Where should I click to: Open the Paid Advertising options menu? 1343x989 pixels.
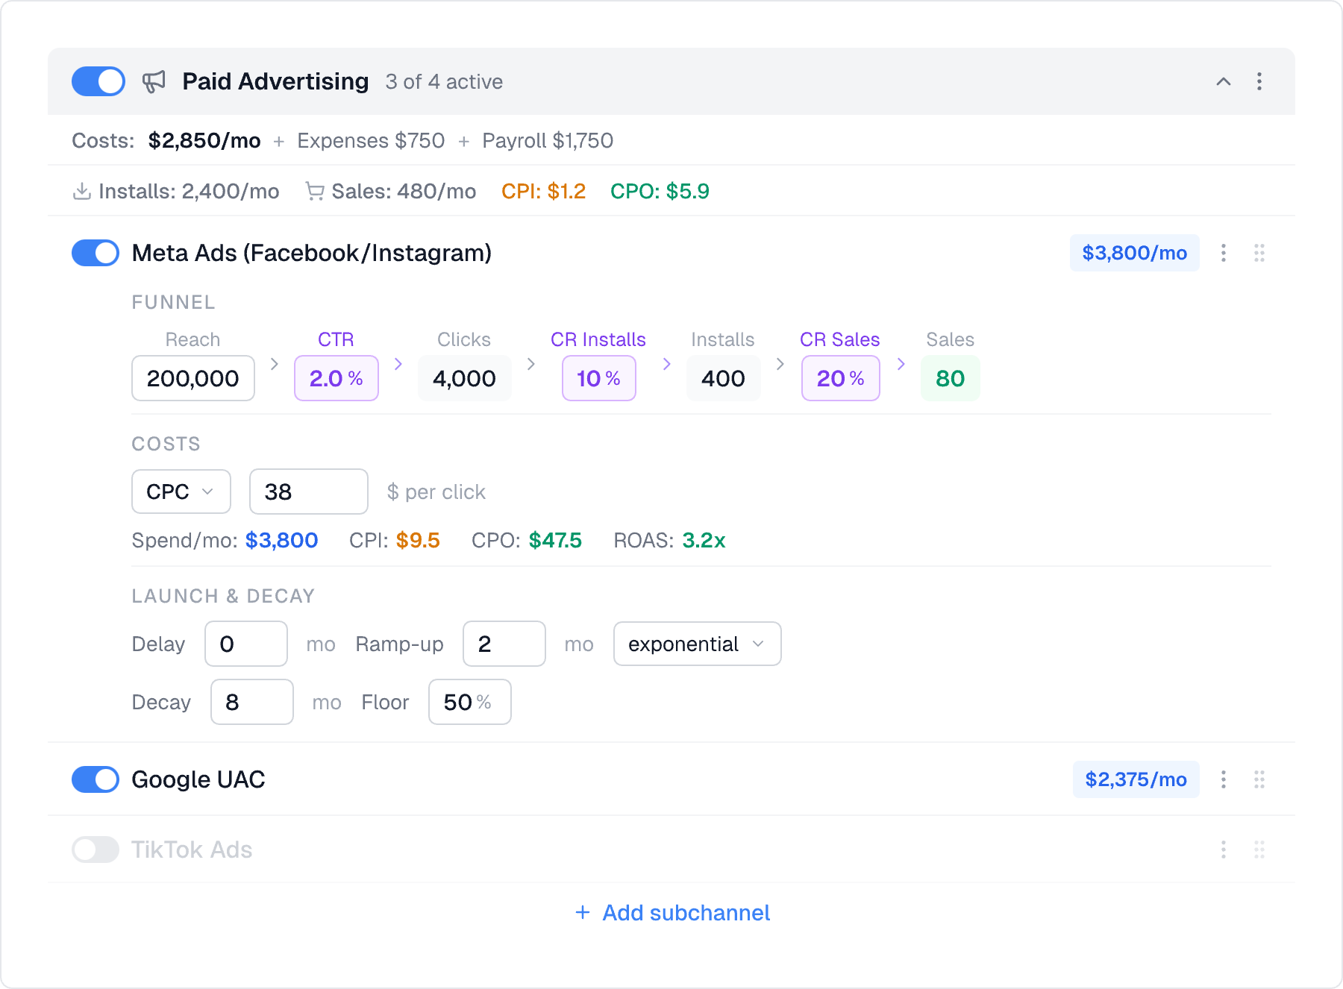coord(1259,81)
